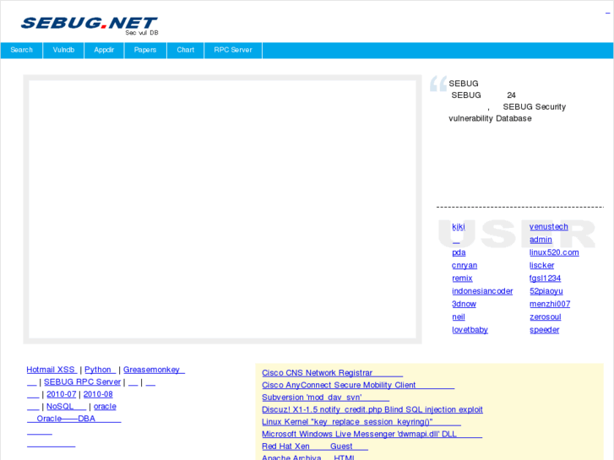Open Cisco AnyConnect Secure Mobility Client entry
Screen dimensions: 614x460
(358, 385)
